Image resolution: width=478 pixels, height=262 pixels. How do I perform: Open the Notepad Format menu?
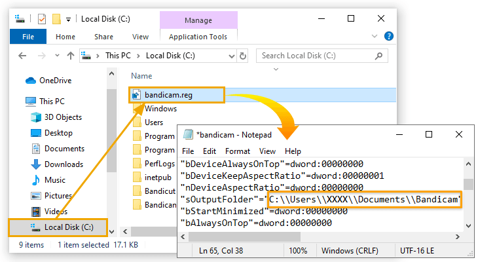[x=238, y=151]
